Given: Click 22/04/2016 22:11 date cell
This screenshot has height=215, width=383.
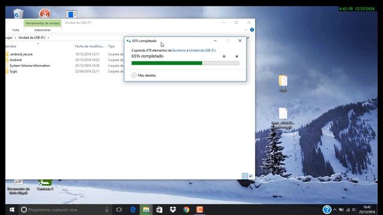Looking at the screenshot, I should (87, 72).
